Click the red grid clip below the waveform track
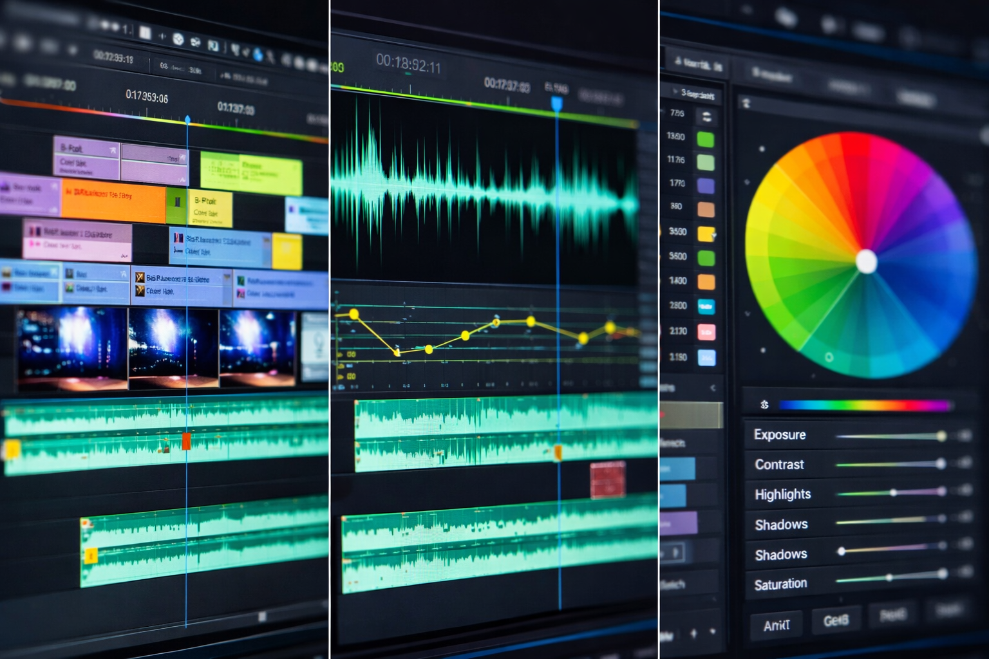989x659 pixels. (607, 479)
